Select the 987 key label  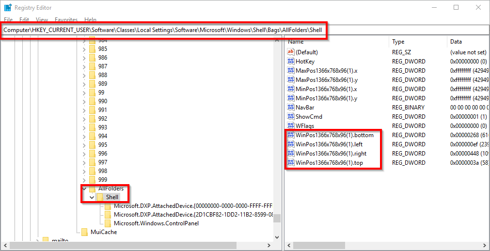pos(102,66)
